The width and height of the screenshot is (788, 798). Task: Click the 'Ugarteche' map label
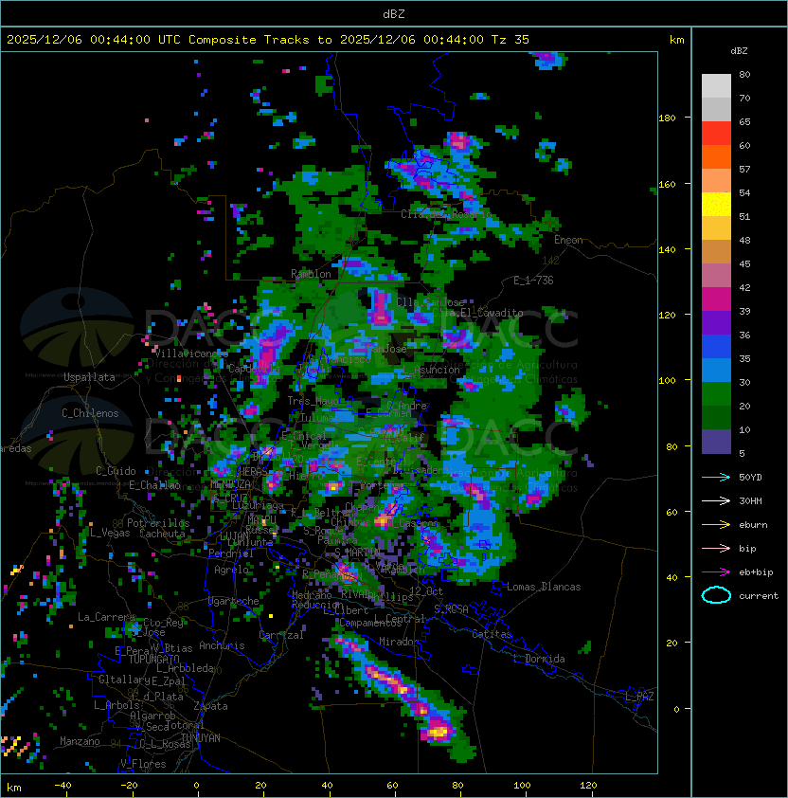(x=234, y=601)
